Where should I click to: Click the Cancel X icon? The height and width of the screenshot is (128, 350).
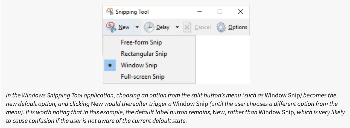click(187, 27)
